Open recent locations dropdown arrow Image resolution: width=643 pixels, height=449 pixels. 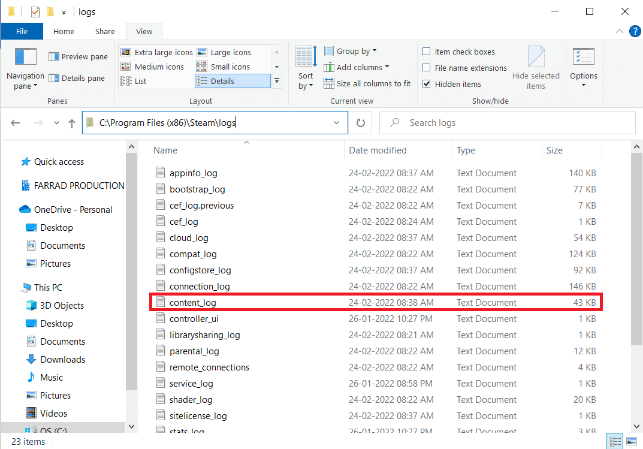[56, 123]
